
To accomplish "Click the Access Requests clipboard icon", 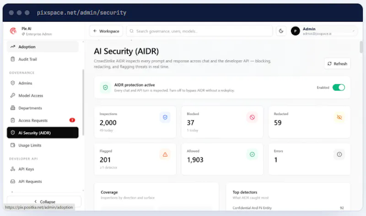I will pos(13,120).
